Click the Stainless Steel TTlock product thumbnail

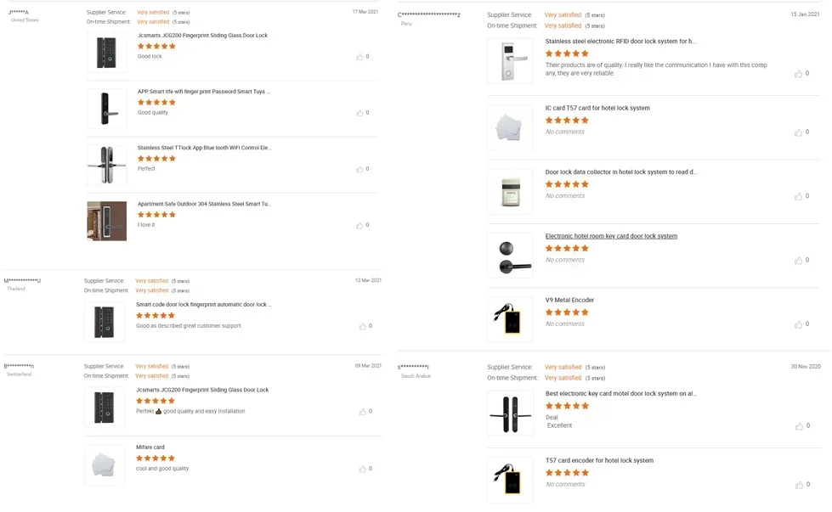(x=106, y=165)
